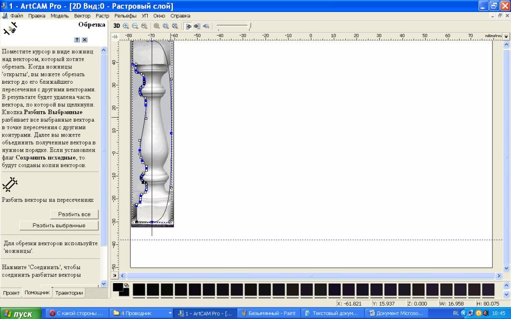Click the ruler origin corner icon
Viewport: 511px width, 319px height.
pos(115,36)
